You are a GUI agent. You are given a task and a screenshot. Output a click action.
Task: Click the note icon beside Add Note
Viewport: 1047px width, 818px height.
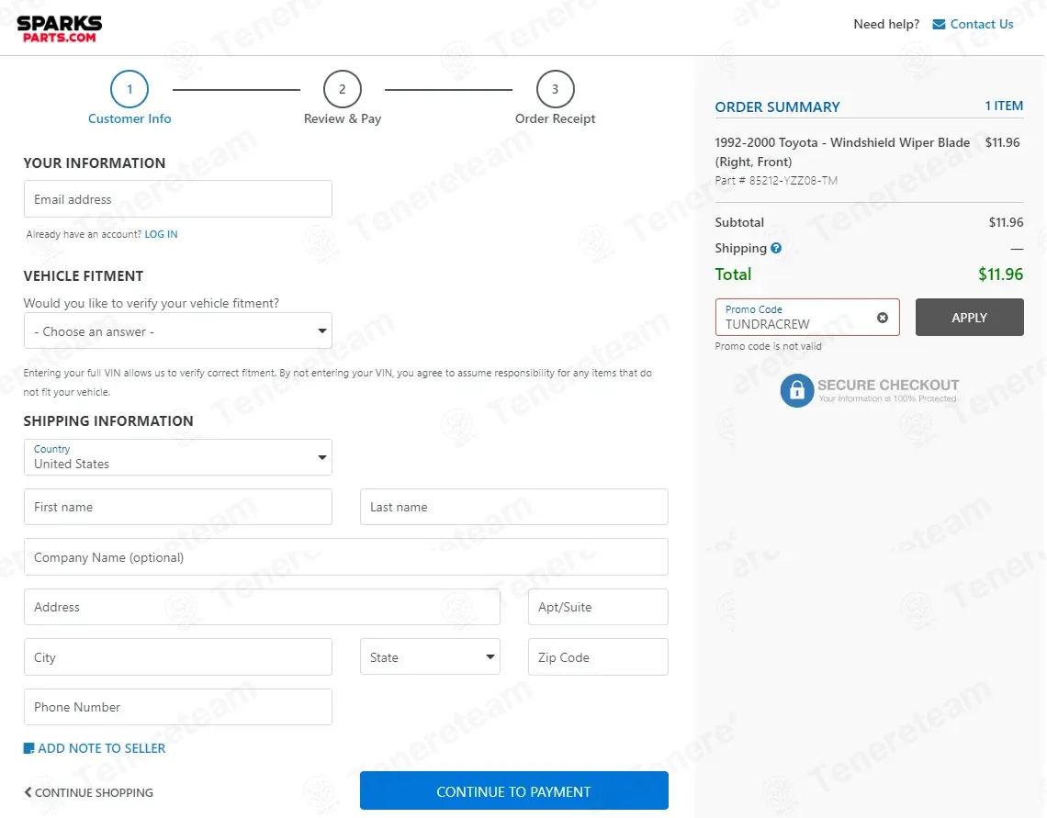point(28,748)
